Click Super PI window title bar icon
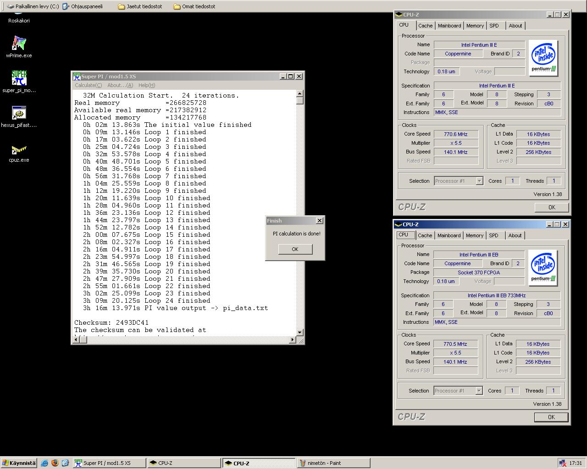Image resolution: width=587 pixels, height=469 pixels. [x=77, y=76]
